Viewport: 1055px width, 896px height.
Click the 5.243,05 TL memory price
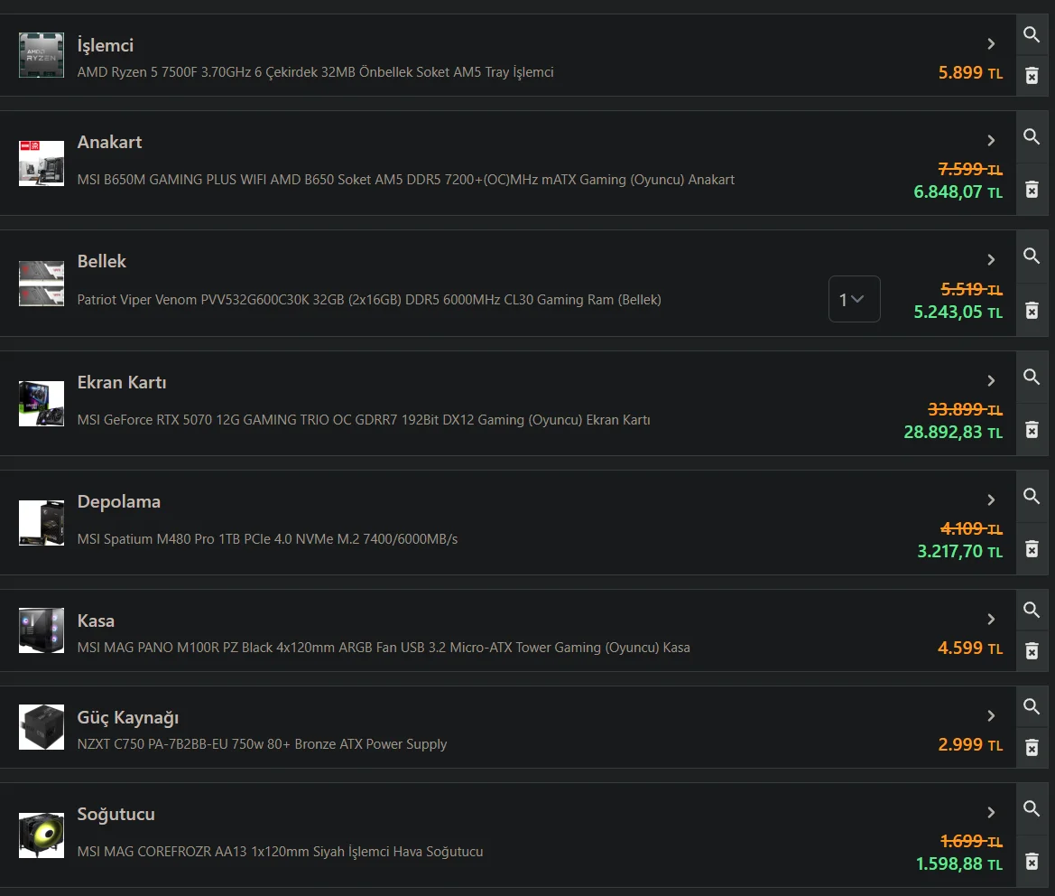[958, 313]
